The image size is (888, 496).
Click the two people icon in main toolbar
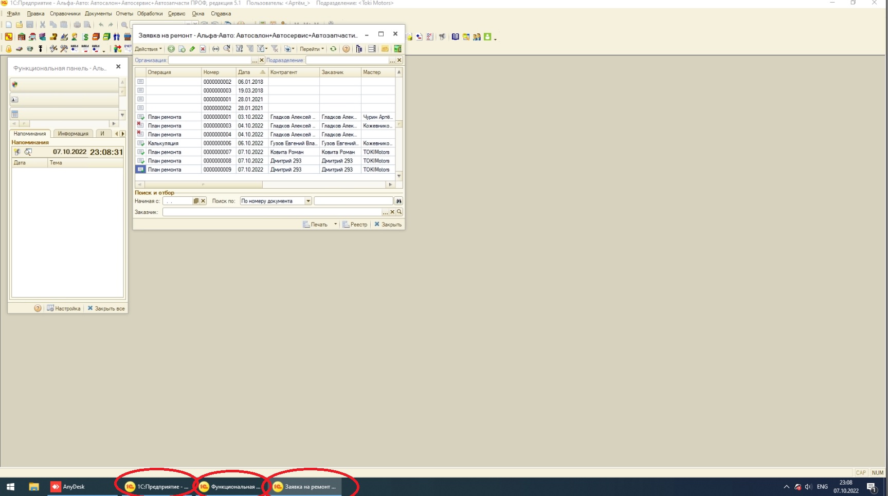coord(117,37)
